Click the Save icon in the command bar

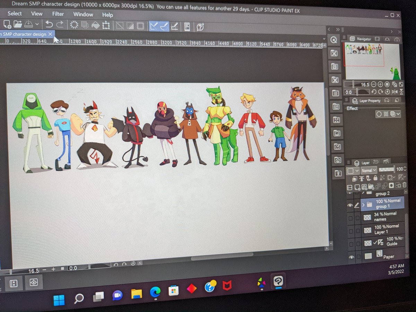pos(28,24)
